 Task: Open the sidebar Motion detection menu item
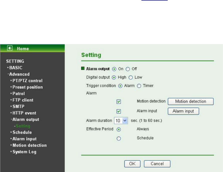pos(28,145)
